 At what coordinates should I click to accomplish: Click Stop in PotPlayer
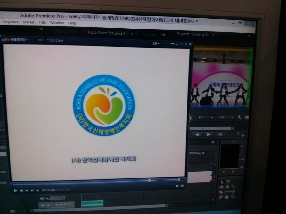pos(21,191)
